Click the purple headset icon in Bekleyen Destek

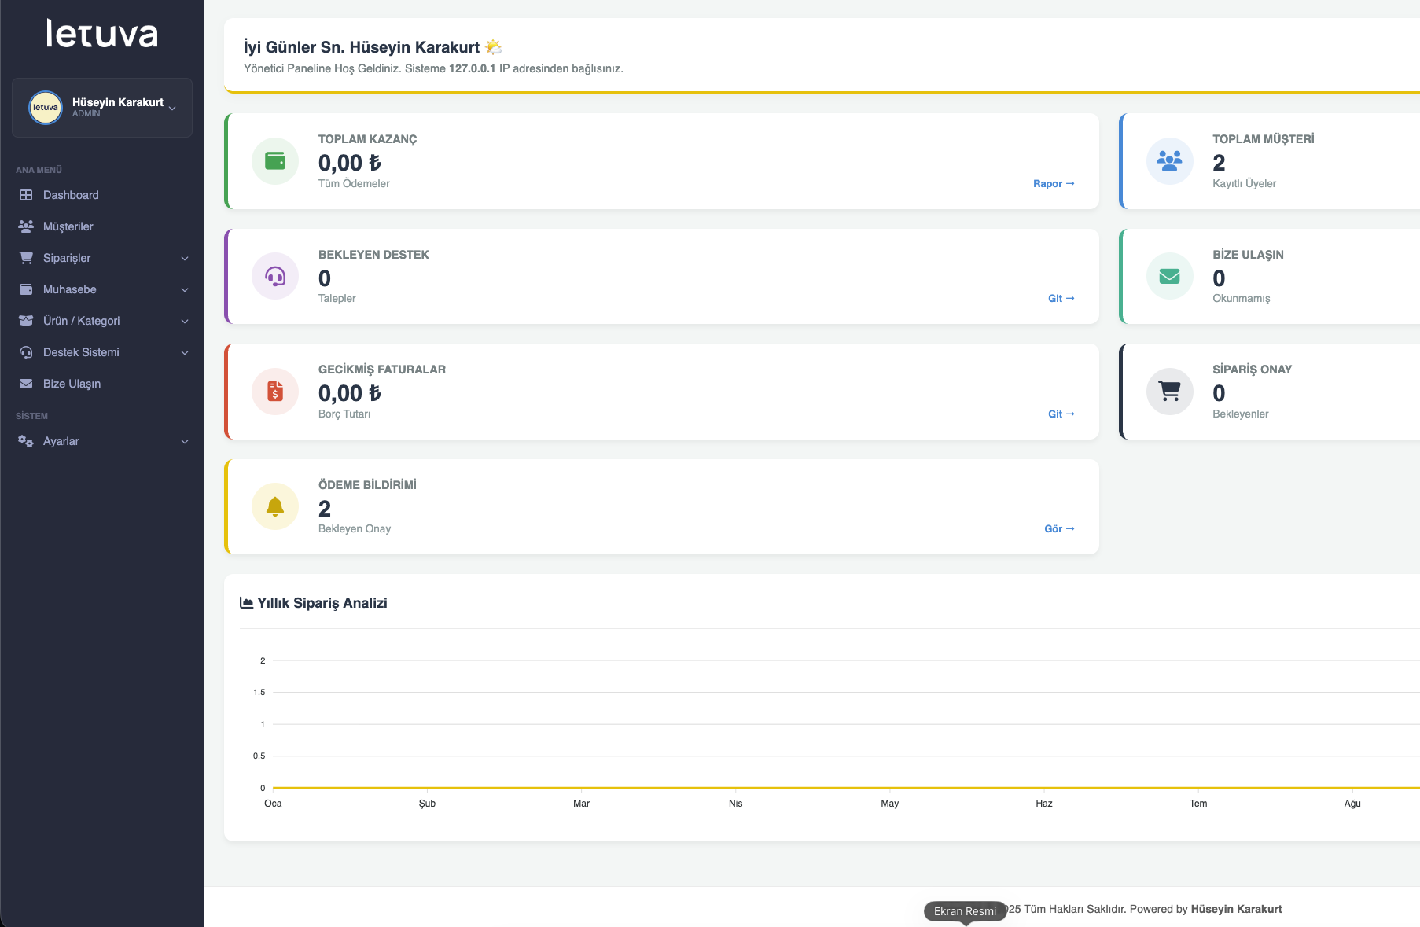coord(275,277)
